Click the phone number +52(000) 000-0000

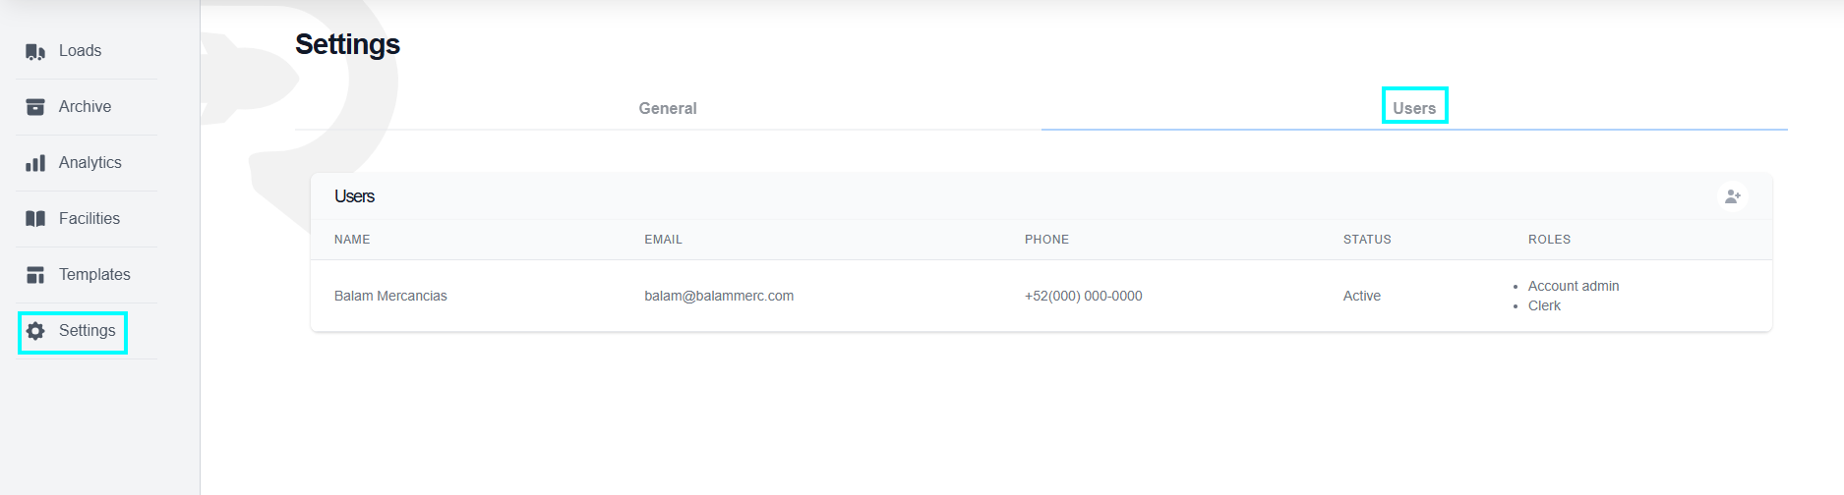[x=1083, y=296]
